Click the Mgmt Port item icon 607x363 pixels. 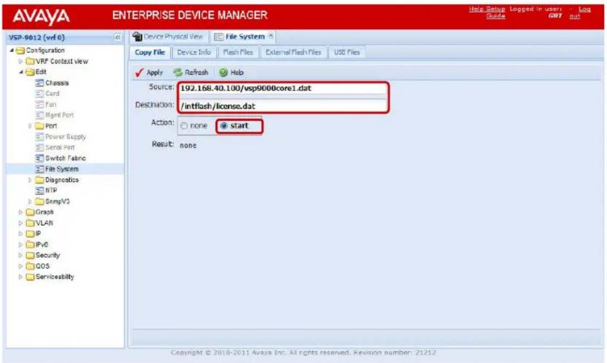point(40,115)
